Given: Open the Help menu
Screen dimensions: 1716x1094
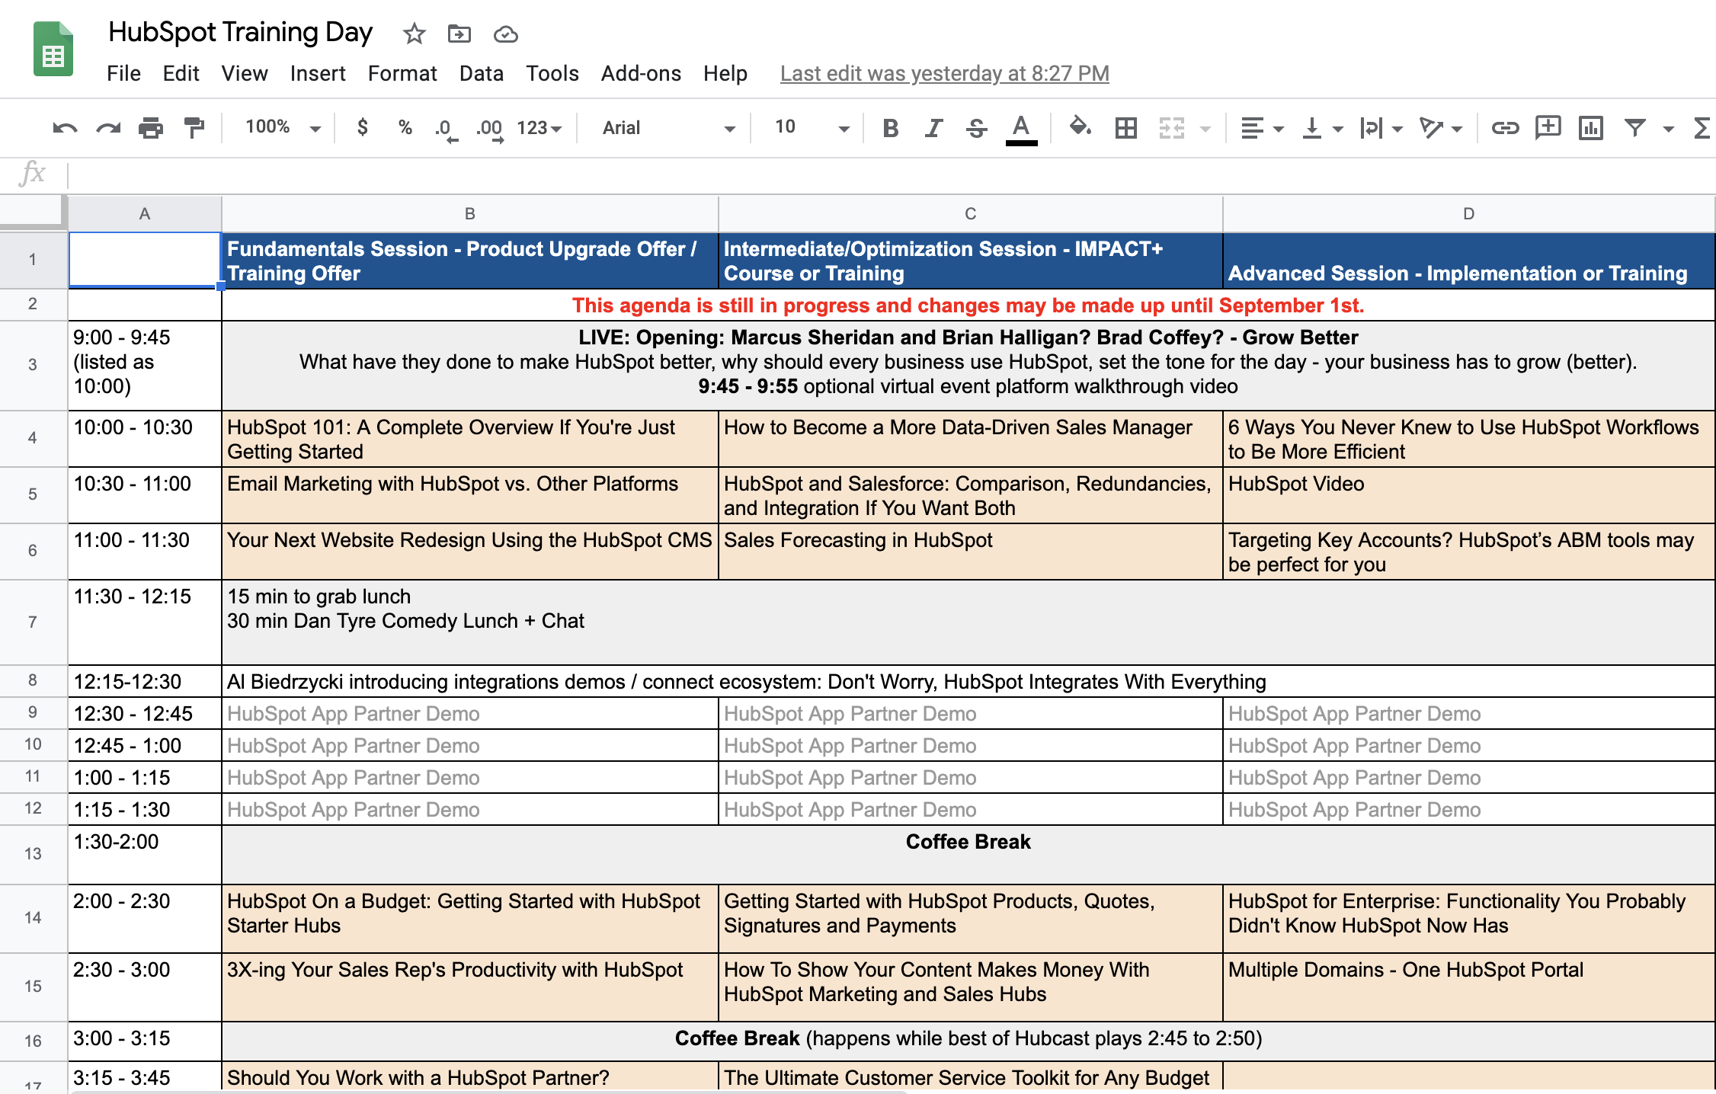Looking at the screenshot, I should click(x=725, y=74).
